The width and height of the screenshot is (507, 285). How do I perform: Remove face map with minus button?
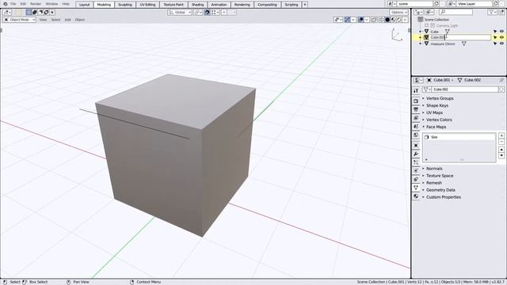[x=501, y=142]
